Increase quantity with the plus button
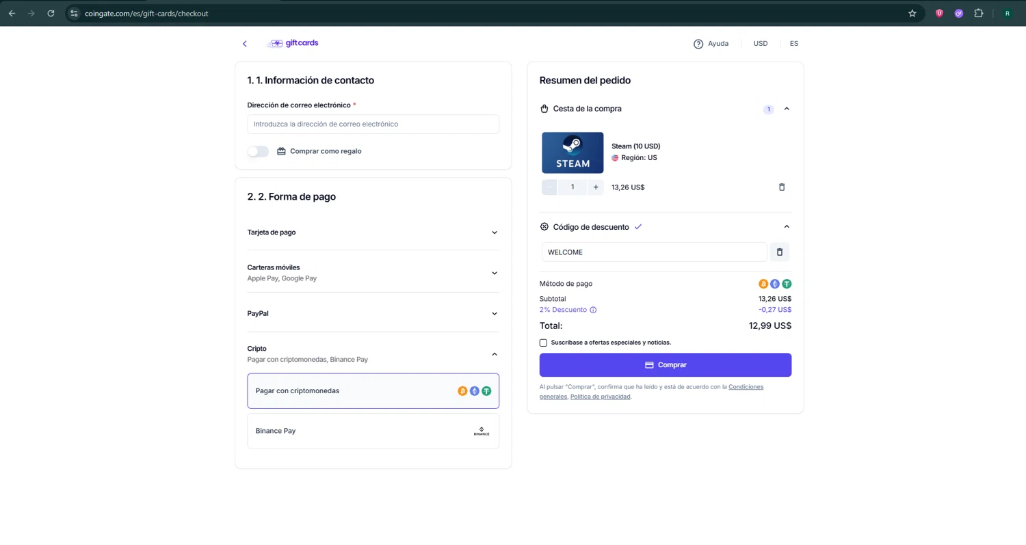1026x545 pixels. click(596, 187)
